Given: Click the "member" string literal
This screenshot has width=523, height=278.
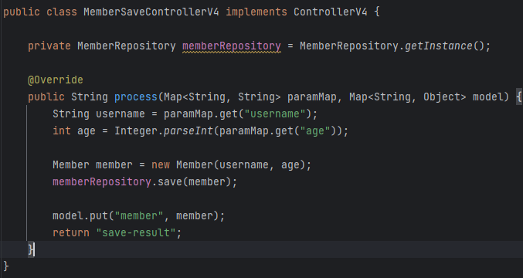Looking at the screenshot, I should (139, 216).
